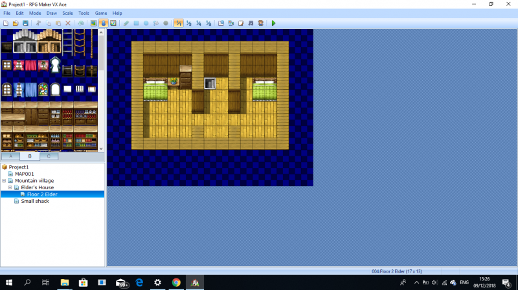518x290 pixels.
Task: Select Elder's House map
Action: (x=38, y=187)
